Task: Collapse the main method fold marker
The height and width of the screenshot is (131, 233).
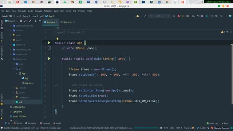Action: pyautogui.click(x=54, y=59)
